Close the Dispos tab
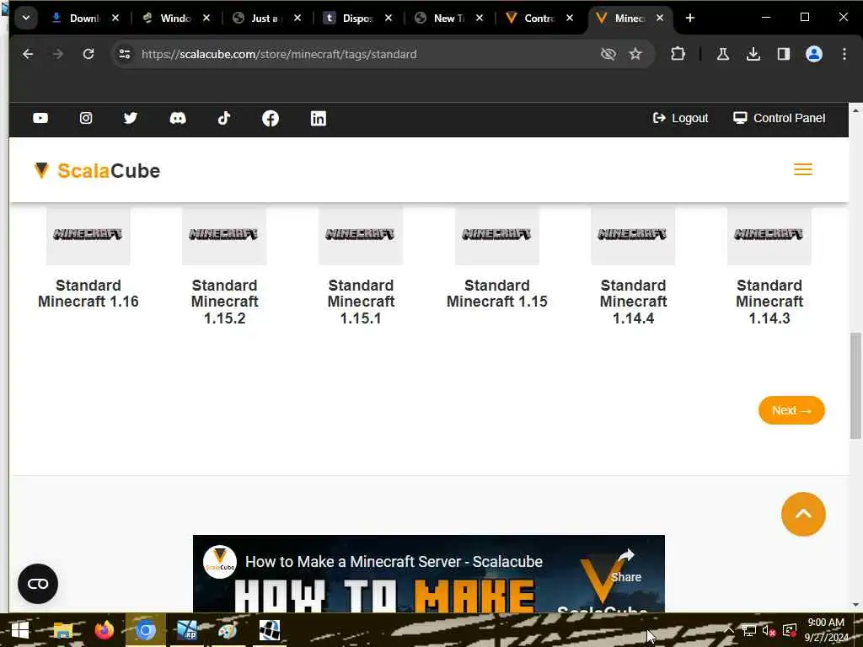The width and height of the screenshot is (863, 647). 389,19
